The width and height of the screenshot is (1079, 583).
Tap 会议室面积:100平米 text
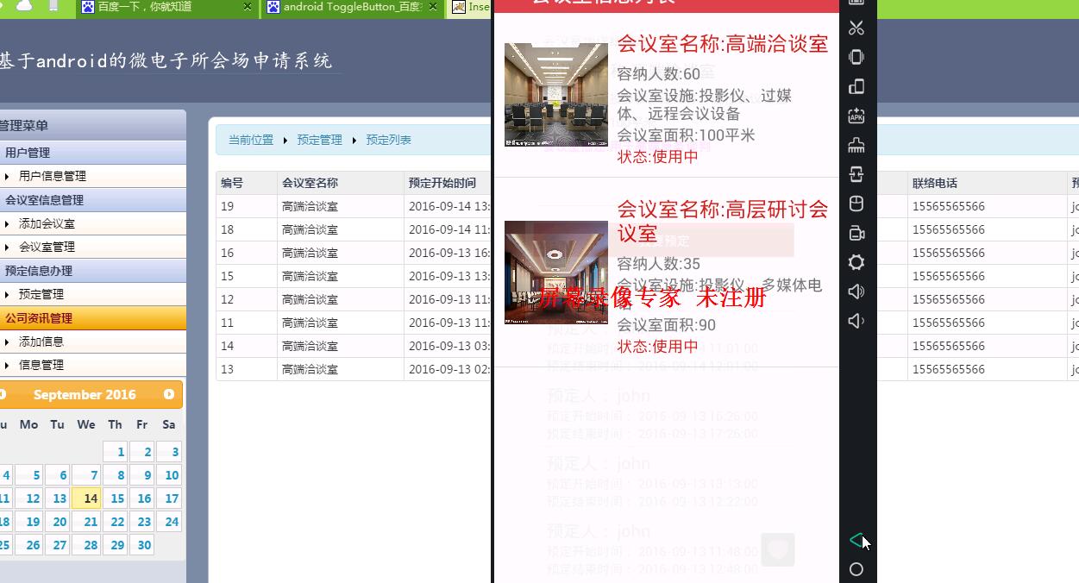tap(687, 135)
